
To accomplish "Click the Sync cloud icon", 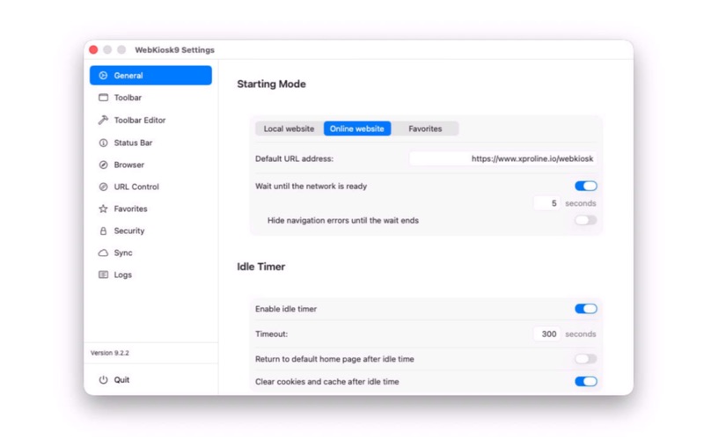I will click(103, 253).
